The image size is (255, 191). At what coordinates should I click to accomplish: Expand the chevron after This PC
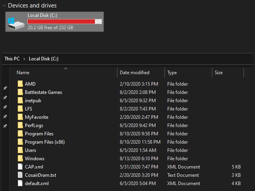pos(24,59)
